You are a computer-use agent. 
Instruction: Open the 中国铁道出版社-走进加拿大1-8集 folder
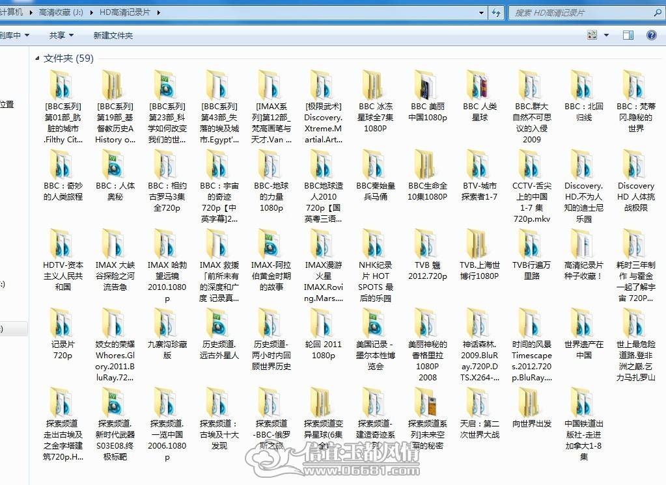[583, 425]
